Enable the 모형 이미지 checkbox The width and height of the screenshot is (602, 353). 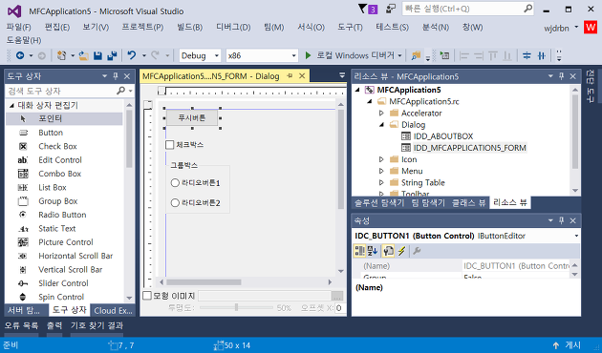147,296
